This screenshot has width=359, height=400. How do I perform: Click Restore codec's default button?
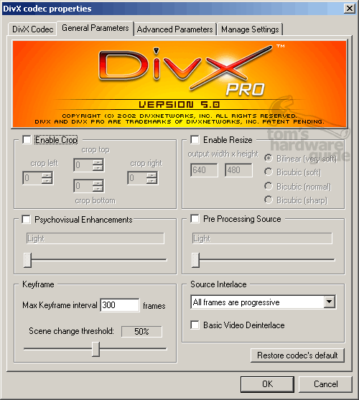[297, 355]
